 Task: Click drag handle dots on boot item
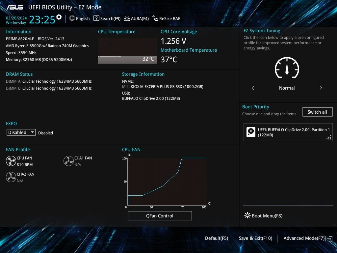point(329,137)
